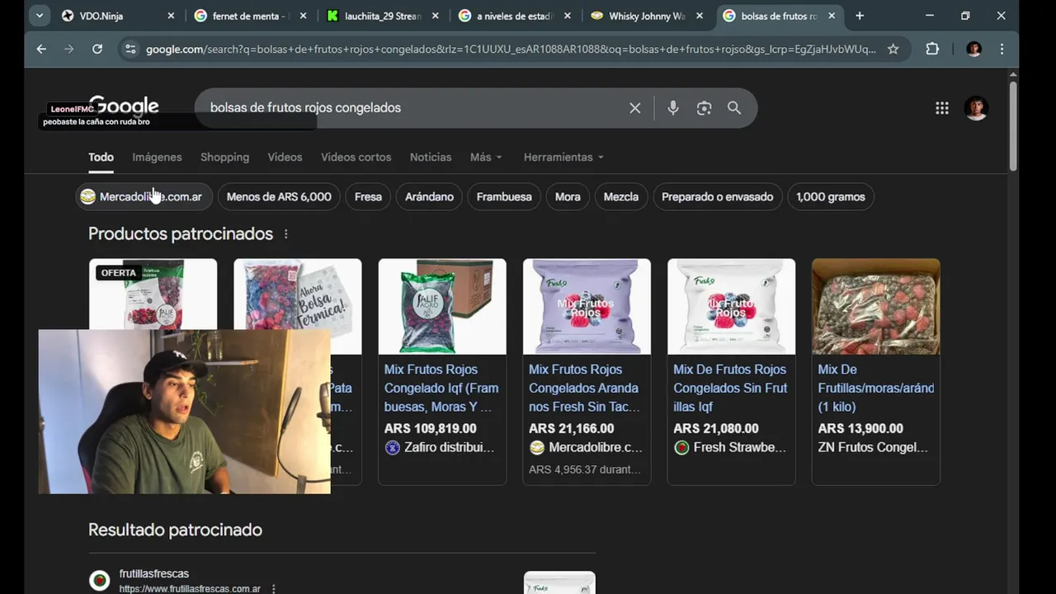1056x594 pixels.
Task: Go forward to the next page
Action: pyautogui.click(x=69, y=49)
